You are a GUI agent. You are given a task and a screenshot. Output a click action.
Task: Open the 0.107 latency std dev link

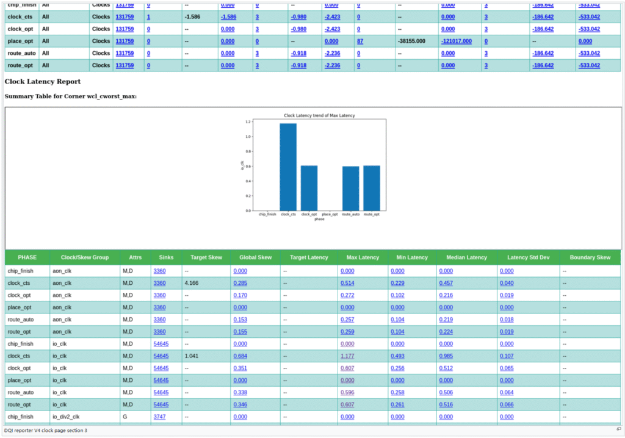[507, 356]
